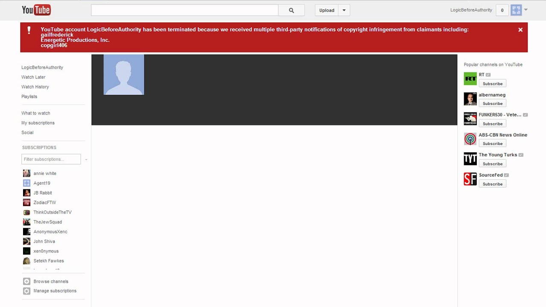This screenshot has width=546, height=307.
Task: Click the exclamation warning icon in alert
Action: point(29,30)
